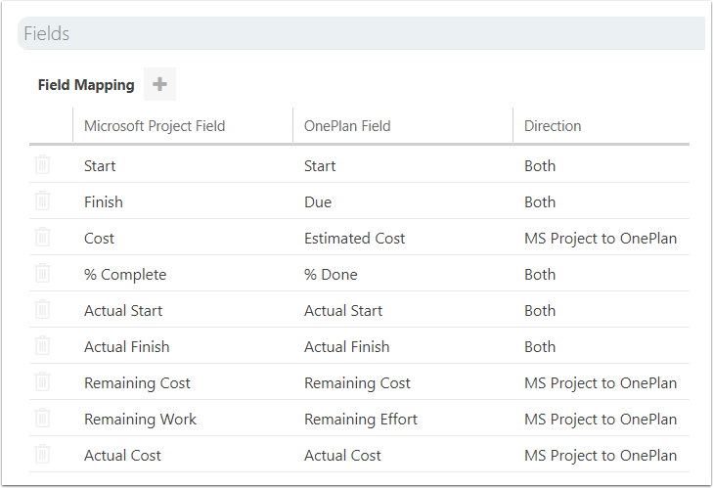Click 'Both' direction in % Complete row
713x488 pixels.
(x=540, y=275)
